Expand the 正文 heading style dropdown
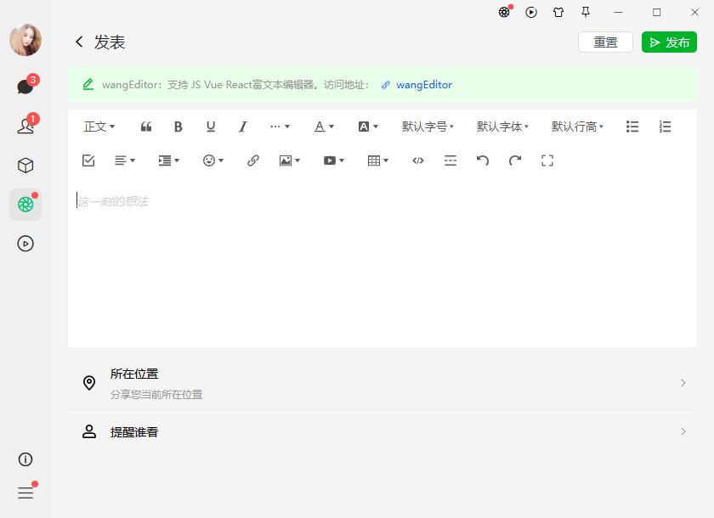The image size is (714, 518). [x=99, y=127]
